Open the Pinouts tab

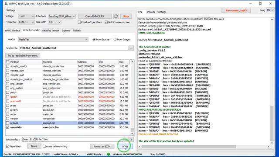[x=151, y=12]
